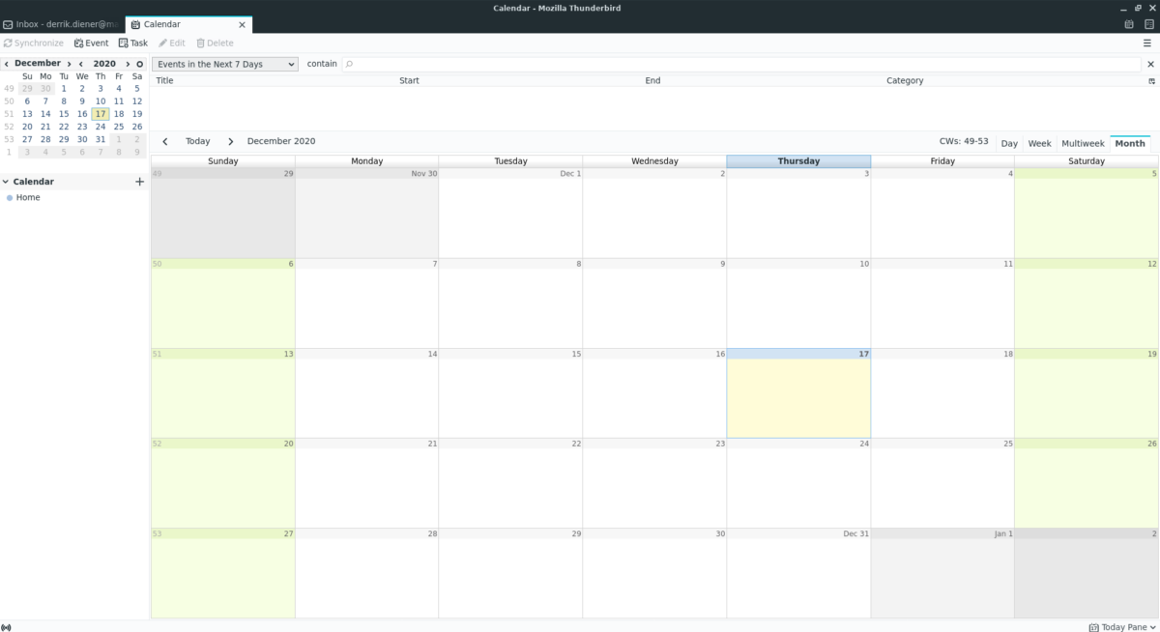
Task: Open the 2020 year picker in mini calendar
Action: tap(104, 64)
